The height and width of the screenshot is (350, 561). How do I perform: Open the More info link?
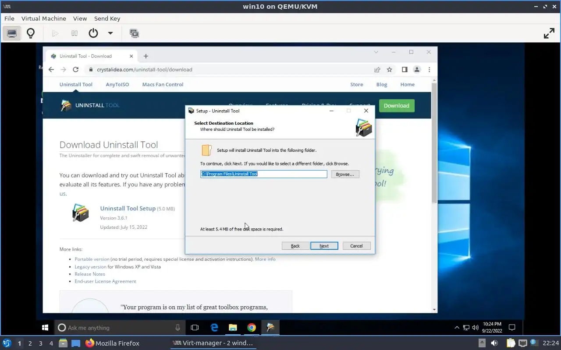265,259
